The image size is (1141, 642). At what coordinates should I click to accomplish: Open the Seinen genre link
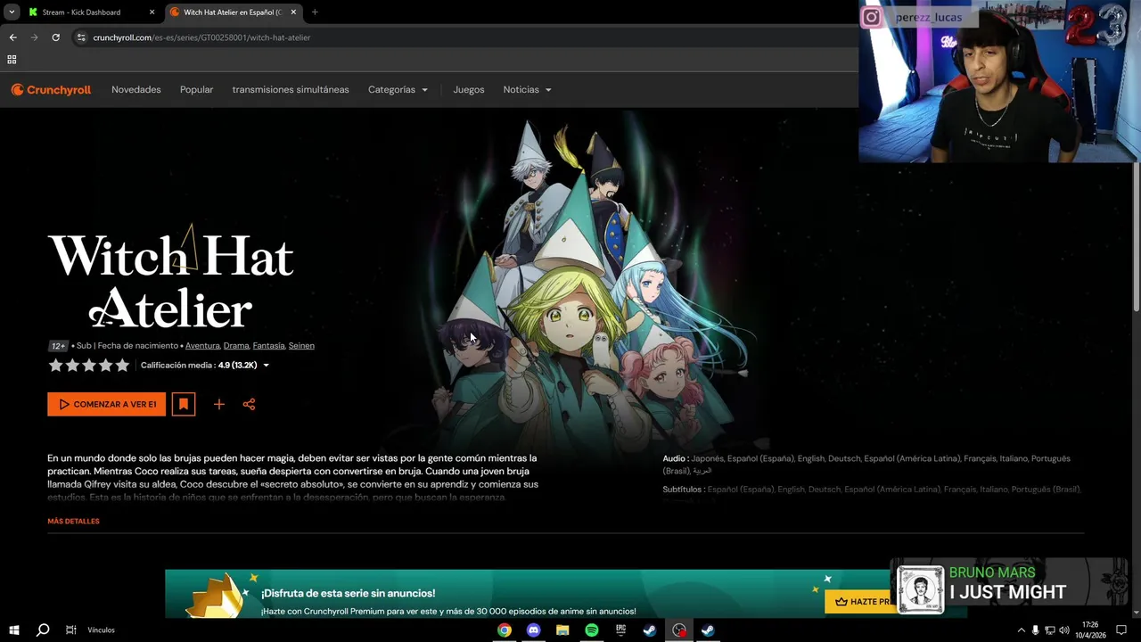tap(301, 346)
